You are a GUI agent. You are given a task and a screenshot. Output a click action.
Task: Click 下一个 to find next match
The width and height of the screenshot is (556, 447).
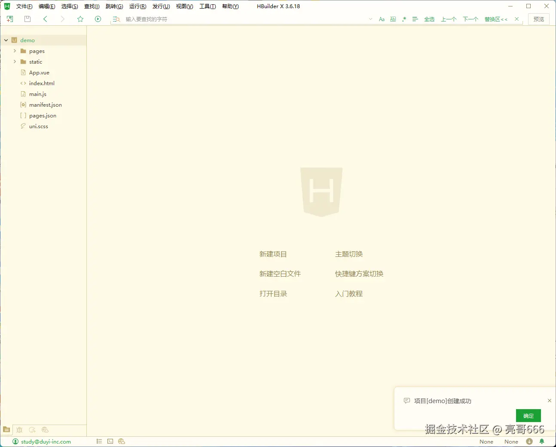[x=470, y=19]
